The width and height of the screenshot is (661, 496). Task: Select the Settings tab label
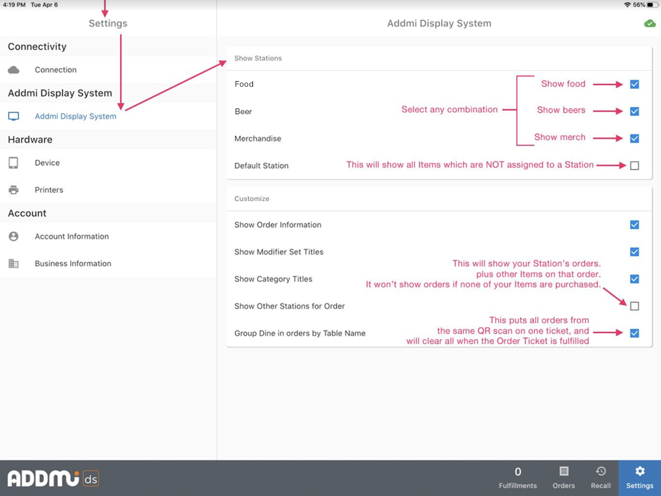[x=639, y=485]
